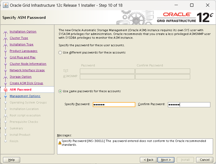Go to Grid Plug and Play step
The width and height of the screenshot is (216, 164).
coord(23,57)
